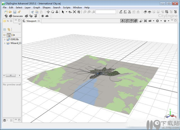Select the Rotate transform tool

tap(53, 12)
